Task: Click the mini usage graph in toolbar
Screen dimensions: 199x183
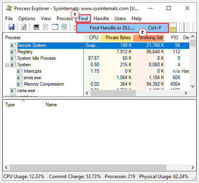Action: pos(173,27)
